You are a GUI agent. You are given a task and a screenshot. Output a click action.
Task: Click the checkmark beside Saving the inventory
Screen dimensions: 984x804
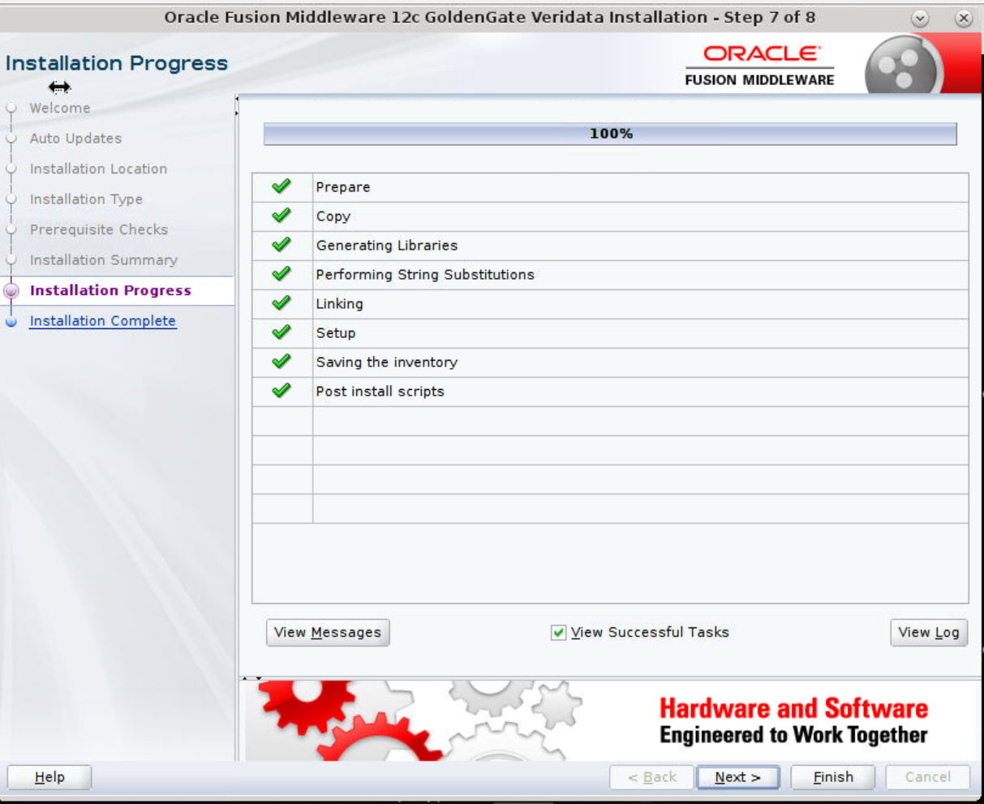(x=281, y=361)
